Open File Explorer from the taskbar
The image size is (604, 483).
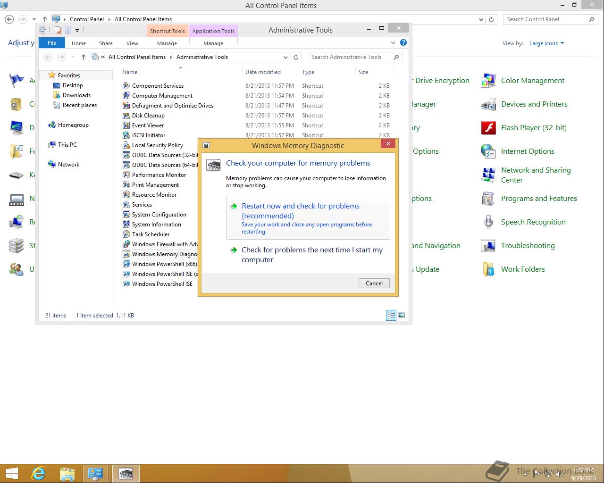67,474
